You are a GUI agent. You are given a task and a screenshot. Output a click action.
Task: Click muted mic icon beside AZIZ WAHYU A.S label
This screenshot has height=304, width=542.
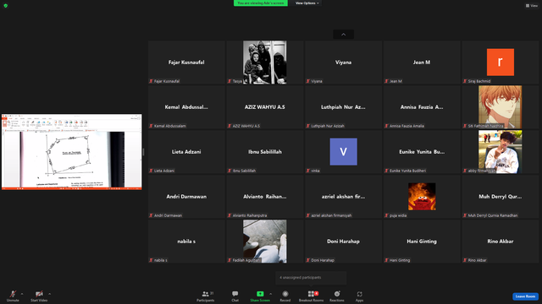point(230,126)
